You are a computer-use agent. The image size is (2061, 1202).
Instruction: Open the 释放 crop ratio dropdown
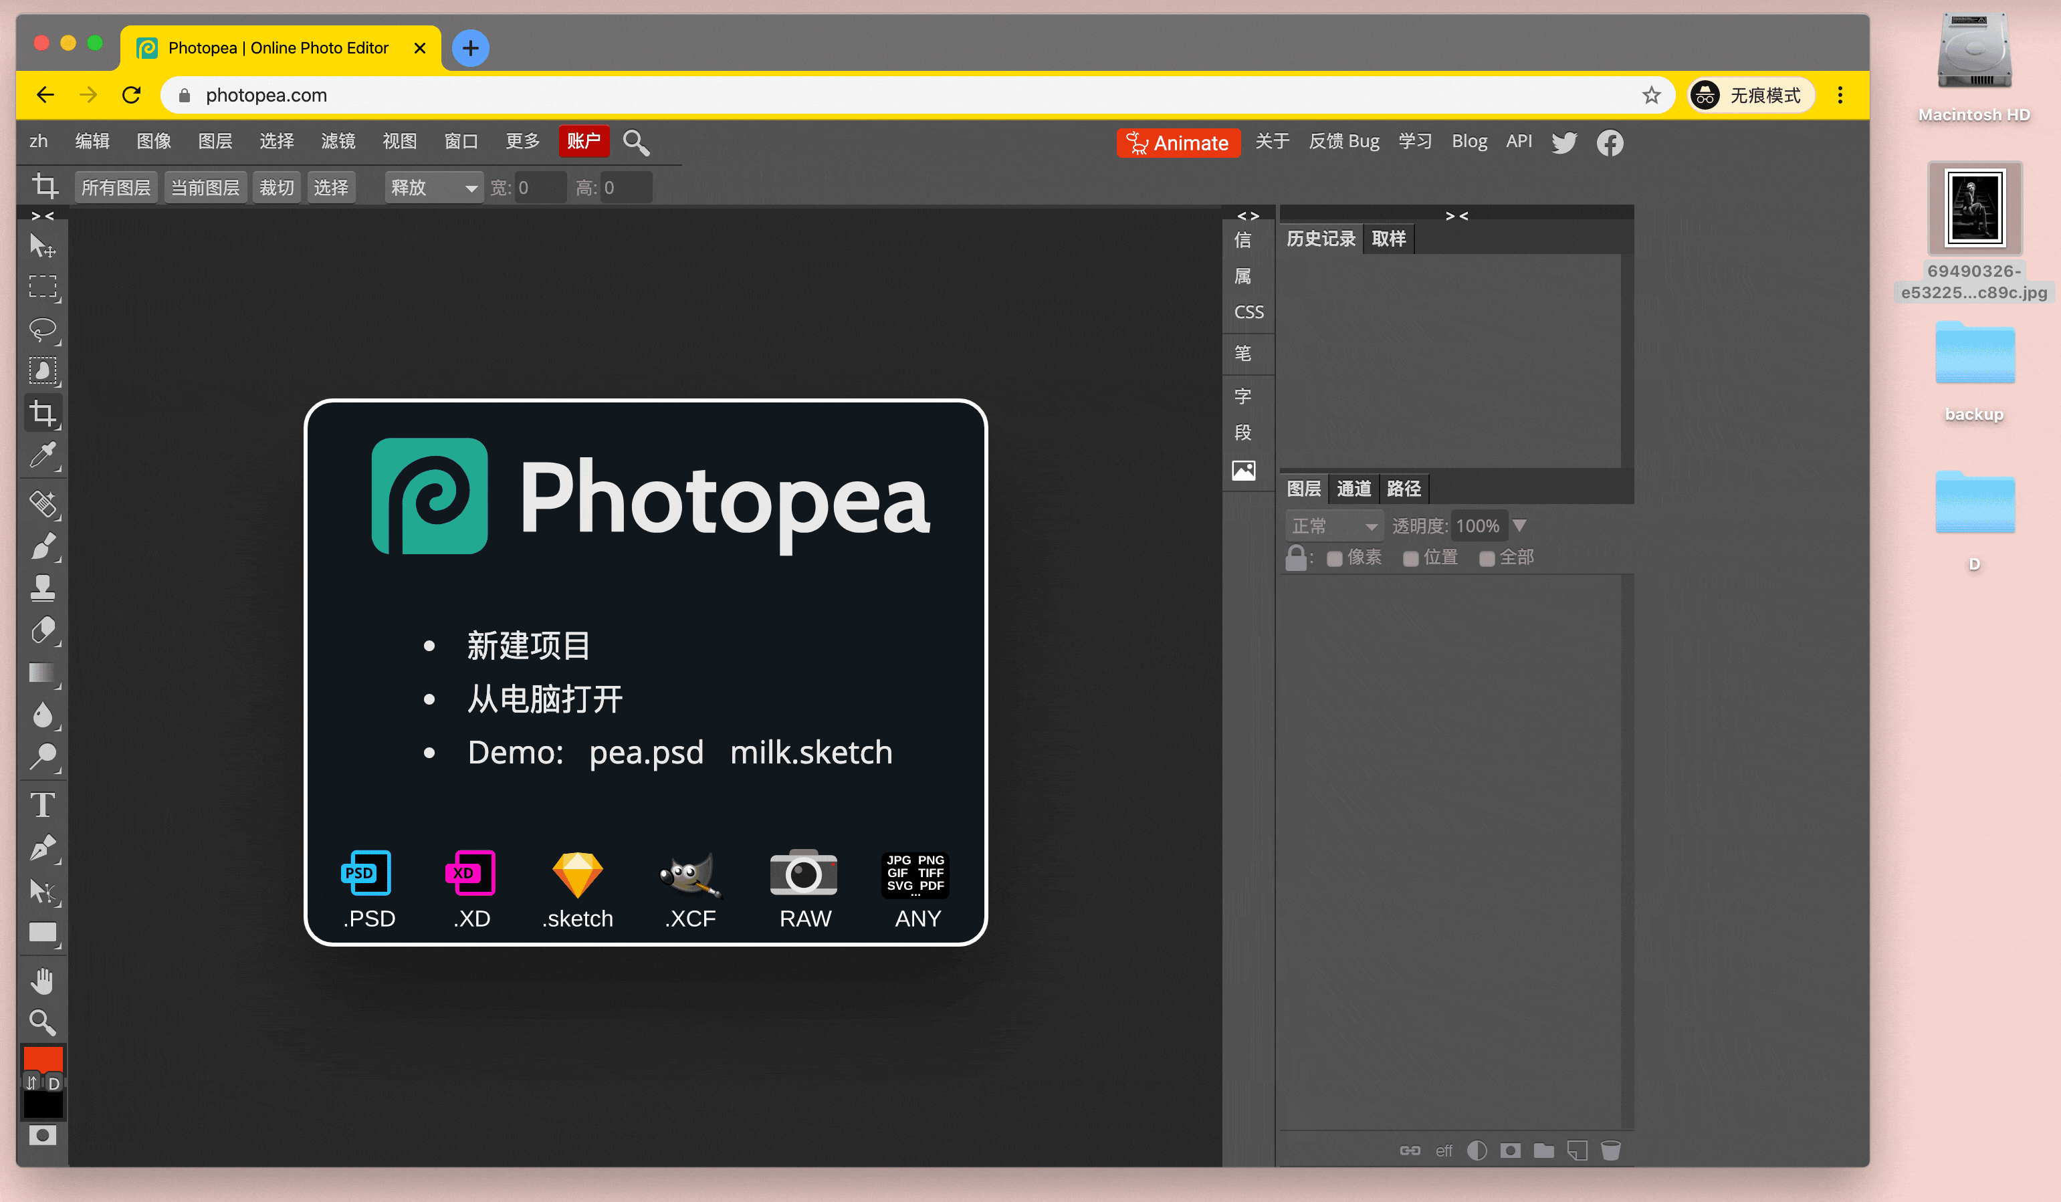(433, 188)
